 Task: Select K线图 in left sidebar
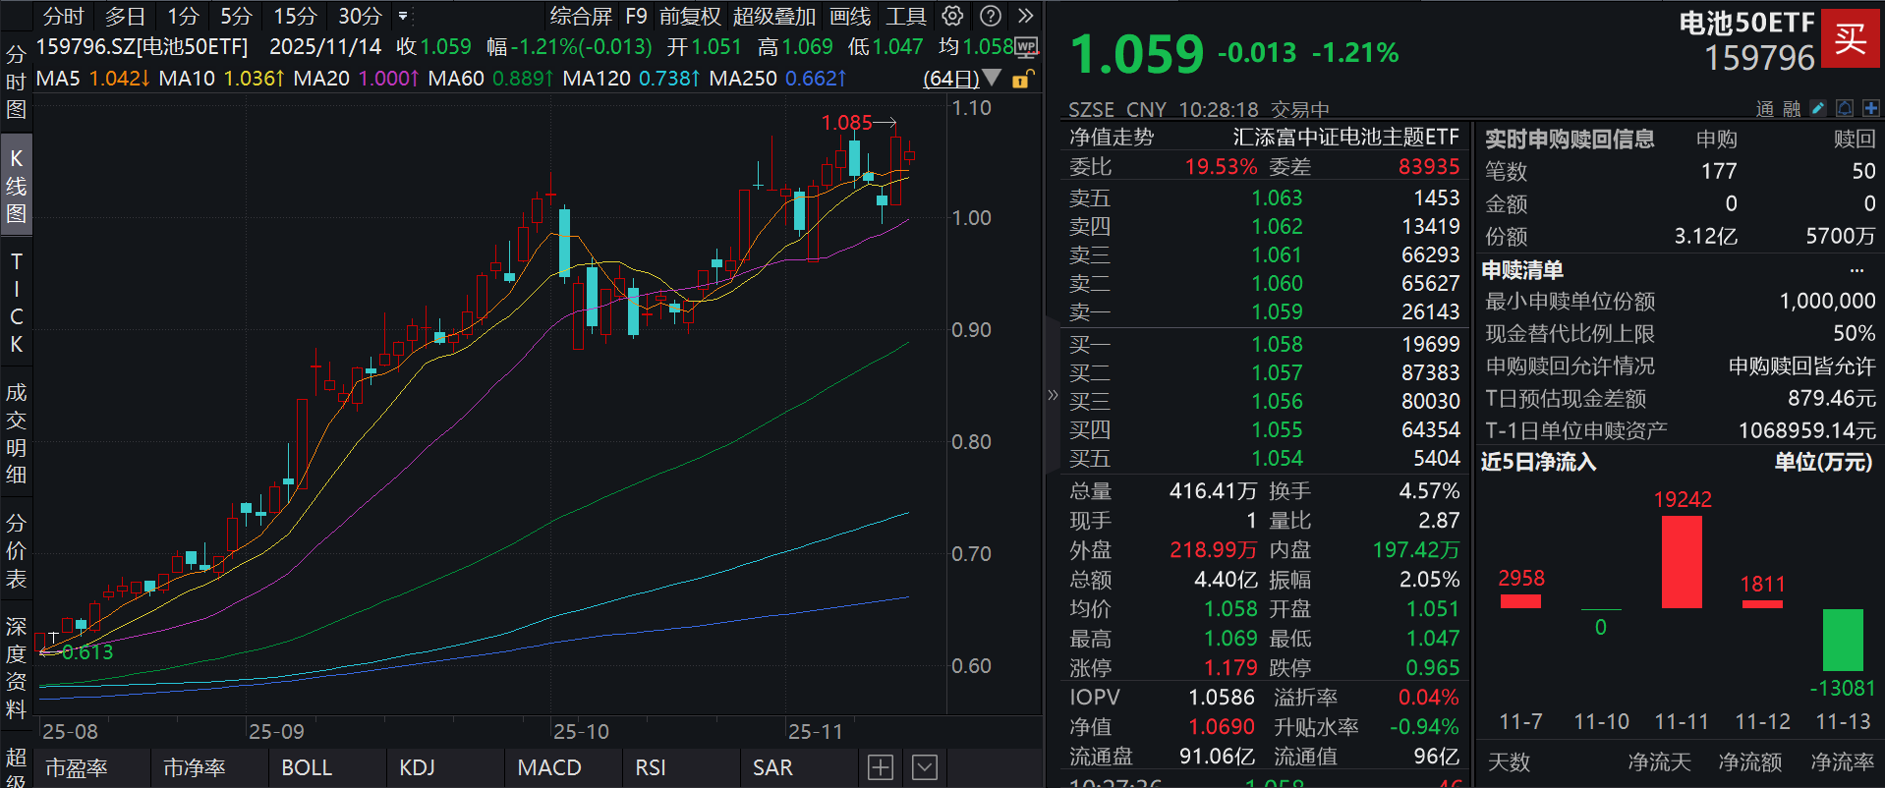tap(16, 186)
